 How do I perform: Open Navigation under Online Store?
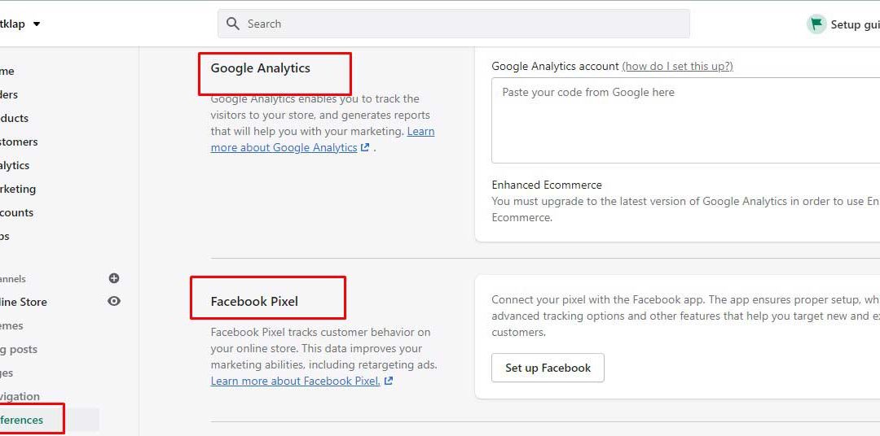20,396
